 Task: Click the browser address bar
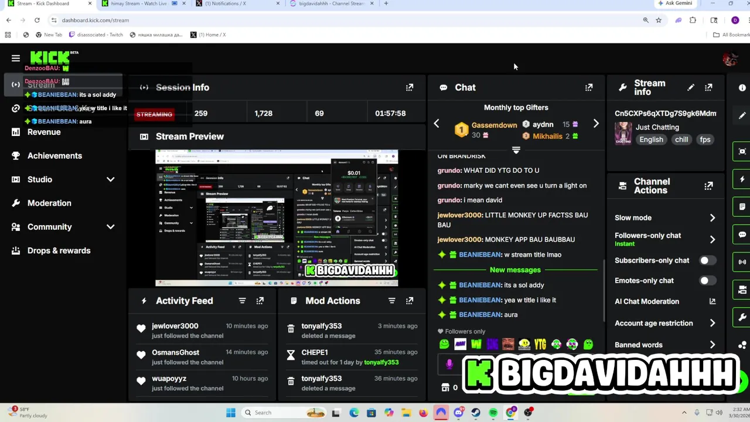point(346,20)
